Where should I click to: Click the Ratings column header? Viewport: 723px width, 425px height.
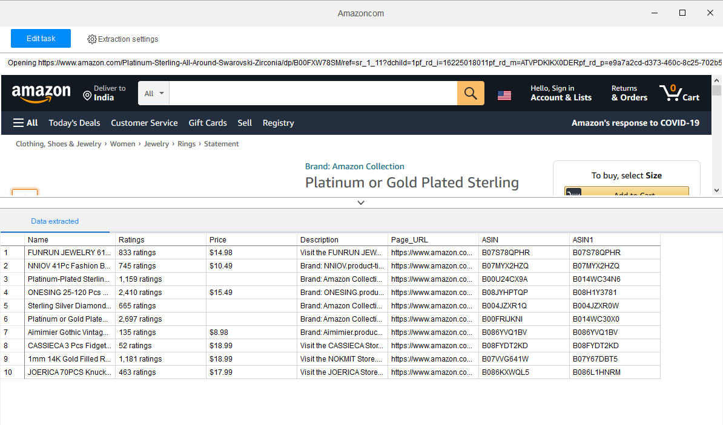coord(160,239)
